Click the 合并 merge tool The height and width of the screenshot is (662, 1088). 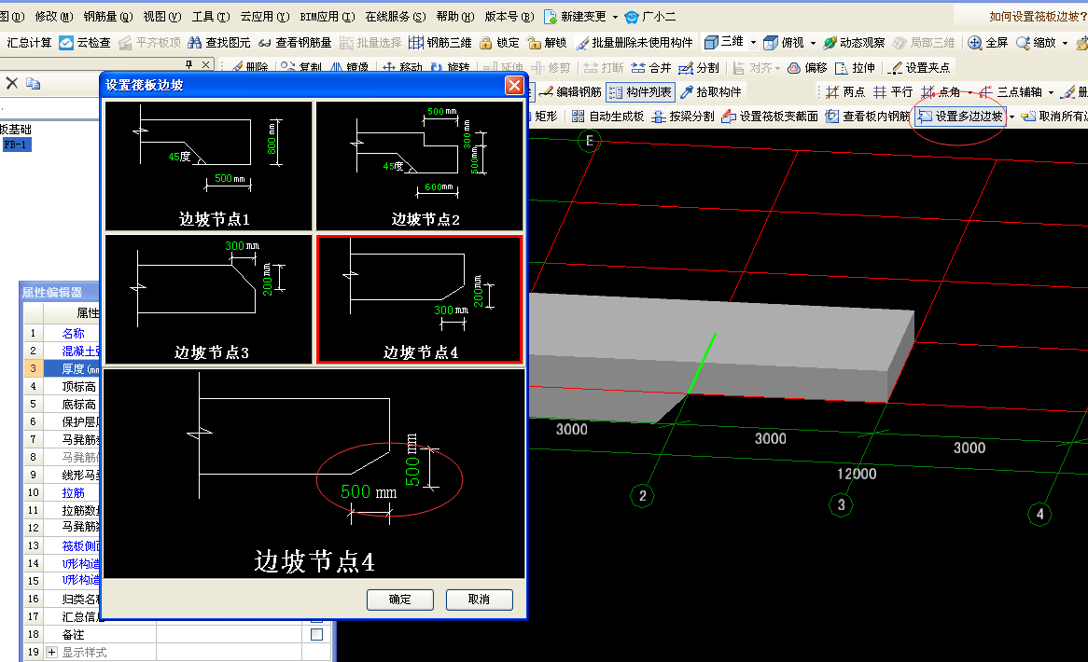point(651,68)
